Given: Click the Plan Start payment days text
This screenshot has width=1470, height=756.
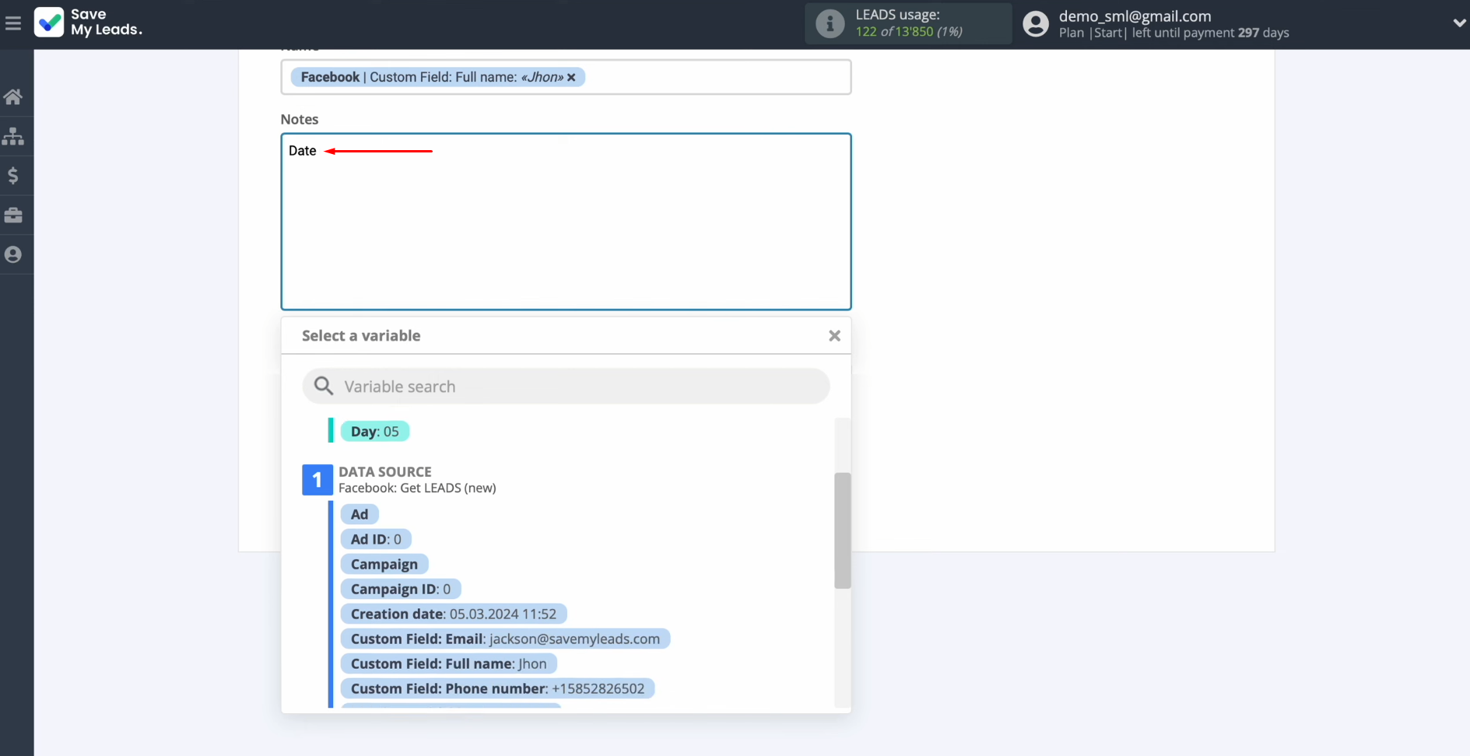Looking at the screenshot, I should click(1174, 33).
